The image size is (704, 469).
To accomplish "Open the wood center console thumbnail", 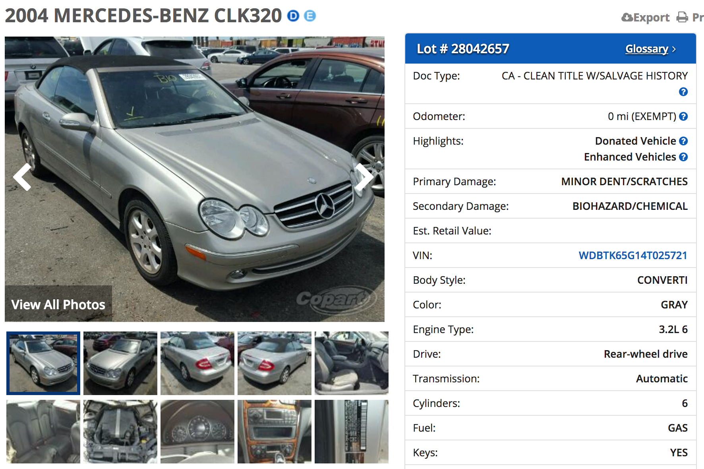I will point(275,432).
